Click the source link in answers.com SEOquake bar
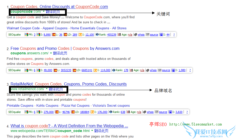237x140 pixels. pyautogui.click(x=166, y=70)
